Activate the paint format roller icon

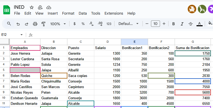(x=43, y=24)
